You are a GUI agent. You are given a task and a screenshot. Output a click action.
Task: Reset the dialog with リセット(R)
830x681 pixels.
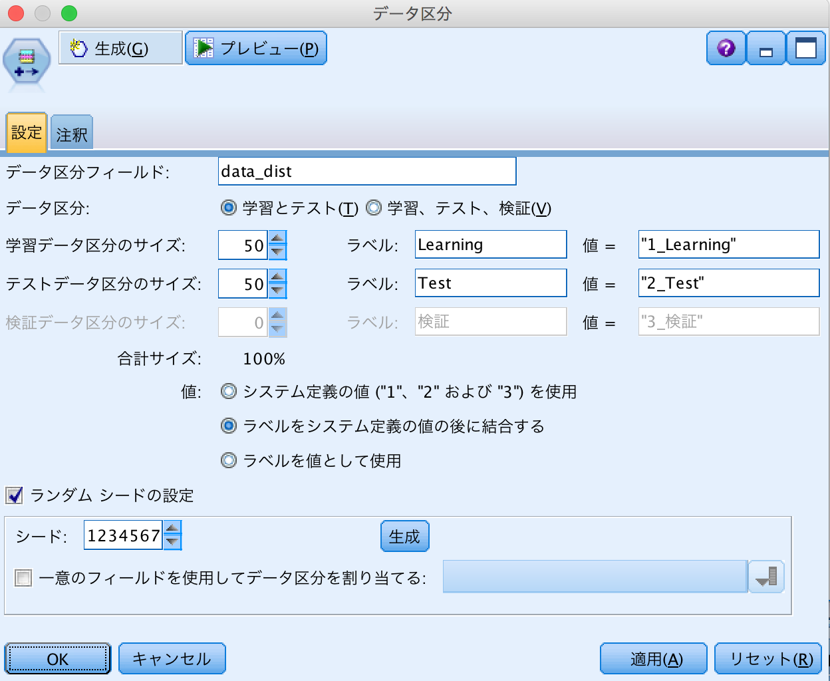click(x=768, y=658)
